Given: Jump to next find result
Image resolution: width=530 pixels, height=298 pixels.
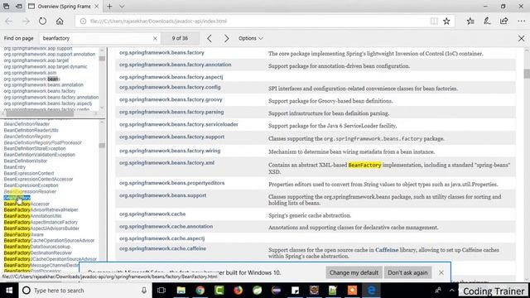Looking at the screenshot, I should pos(226,38).
